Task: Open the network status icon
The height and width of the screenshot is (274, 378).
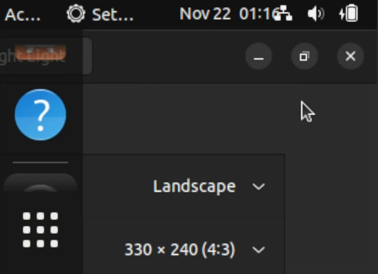Action: [x=283, y=14]
